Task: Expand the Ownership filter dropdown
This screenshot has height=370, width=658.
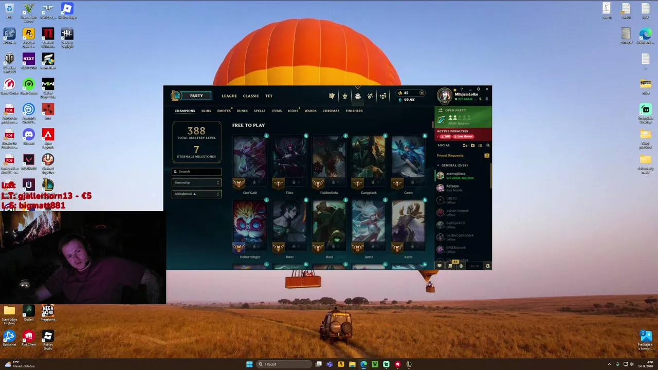Action: point(196,183)
